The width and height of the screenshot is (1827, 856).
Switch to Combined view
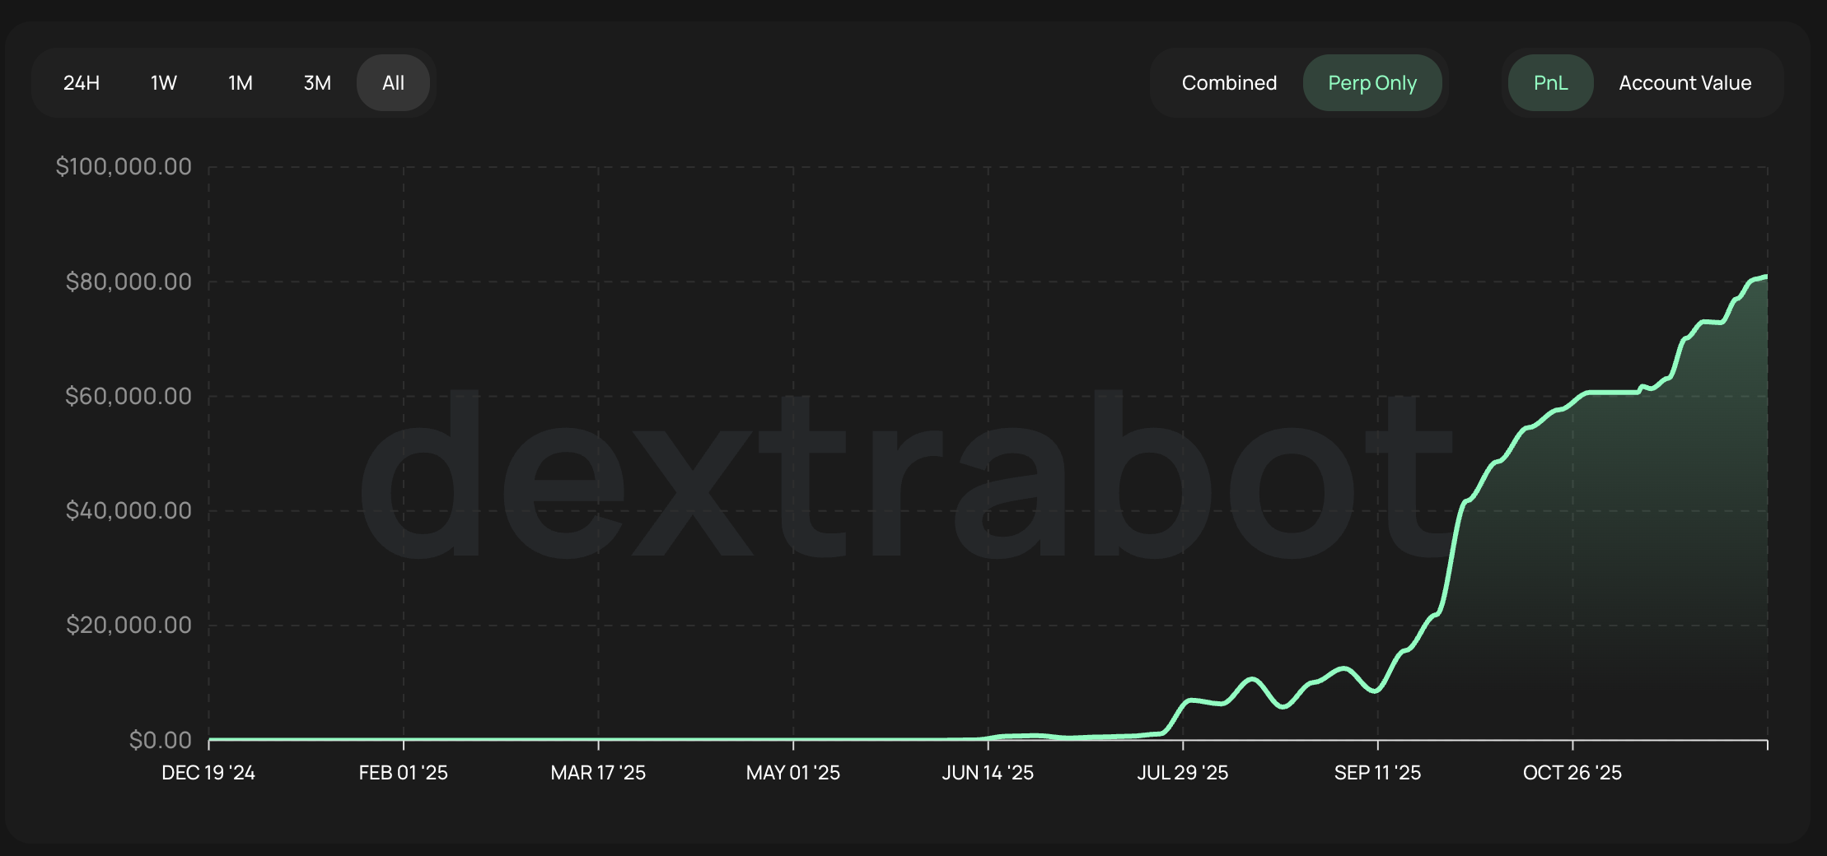(x=1229, y=82)
